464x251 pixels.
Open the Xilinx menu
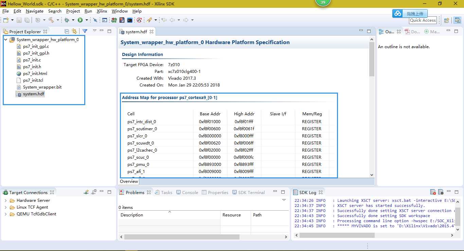coord(102,11)
